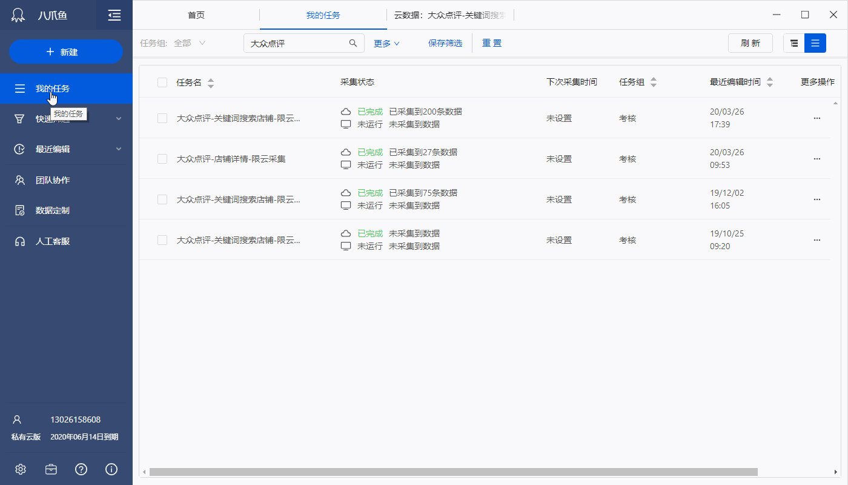
Task: Click the user account avatar icon
Action: (x=17, y=420)
